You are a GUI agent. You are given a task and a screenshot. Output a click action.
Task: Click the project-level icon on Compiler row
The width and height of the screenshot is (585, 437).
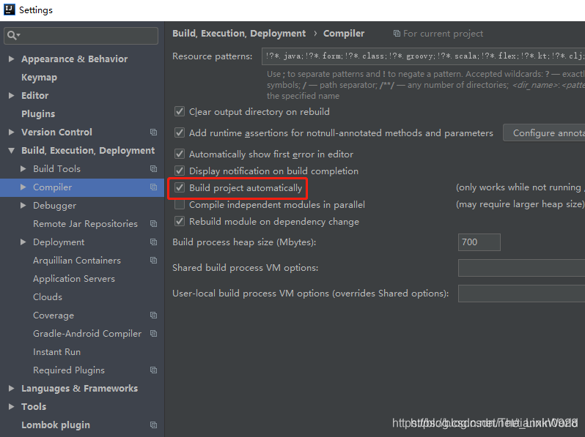click(153, 187)
